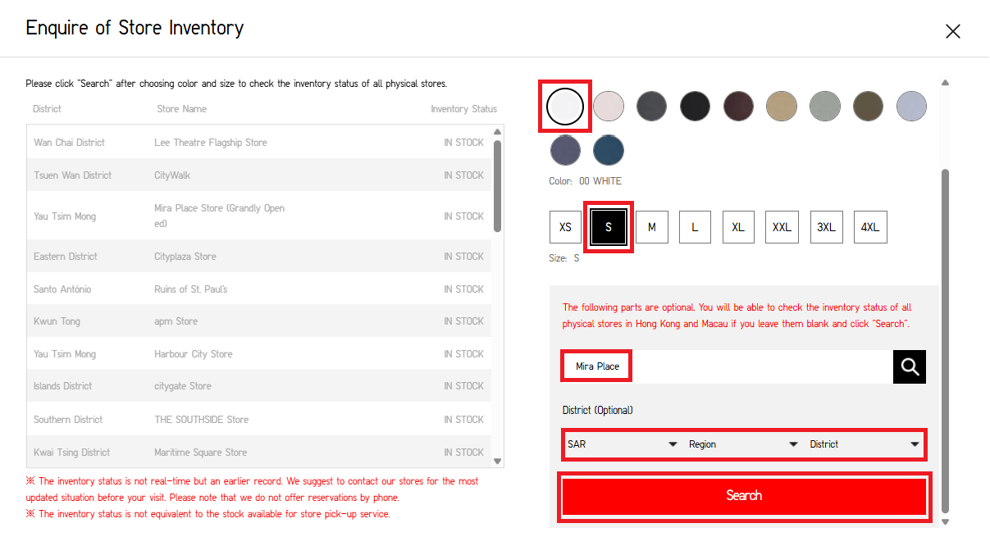This screenshot has width=990, height=546.
Task: Pick the navy blue color swatch
Action: 609,150
